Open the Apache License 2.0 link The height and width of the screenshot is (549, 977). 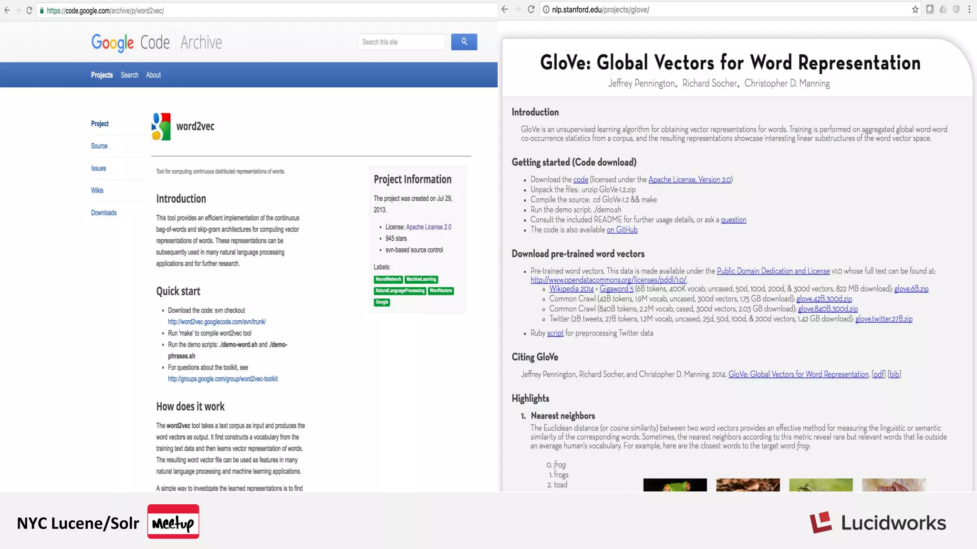[x=428, y=227]
